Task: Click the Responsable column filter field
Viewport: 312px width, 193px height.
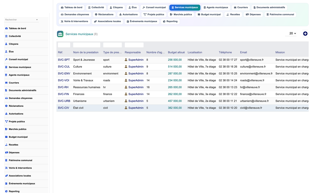Action: coord(134,45)
